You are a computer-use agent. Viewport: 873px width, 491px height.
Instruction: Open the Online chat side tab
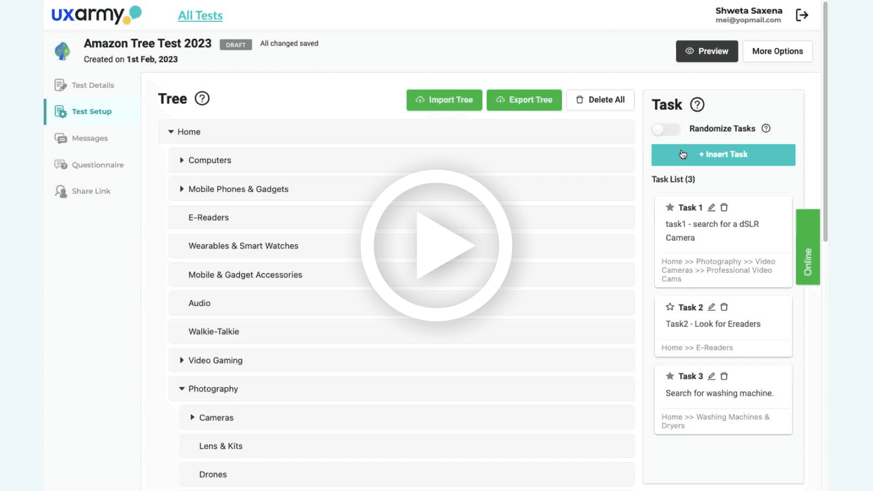808,247
